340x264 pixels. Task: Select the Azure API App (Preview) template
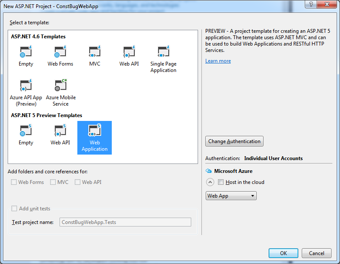pyautogui.click(x=26, y=93)
